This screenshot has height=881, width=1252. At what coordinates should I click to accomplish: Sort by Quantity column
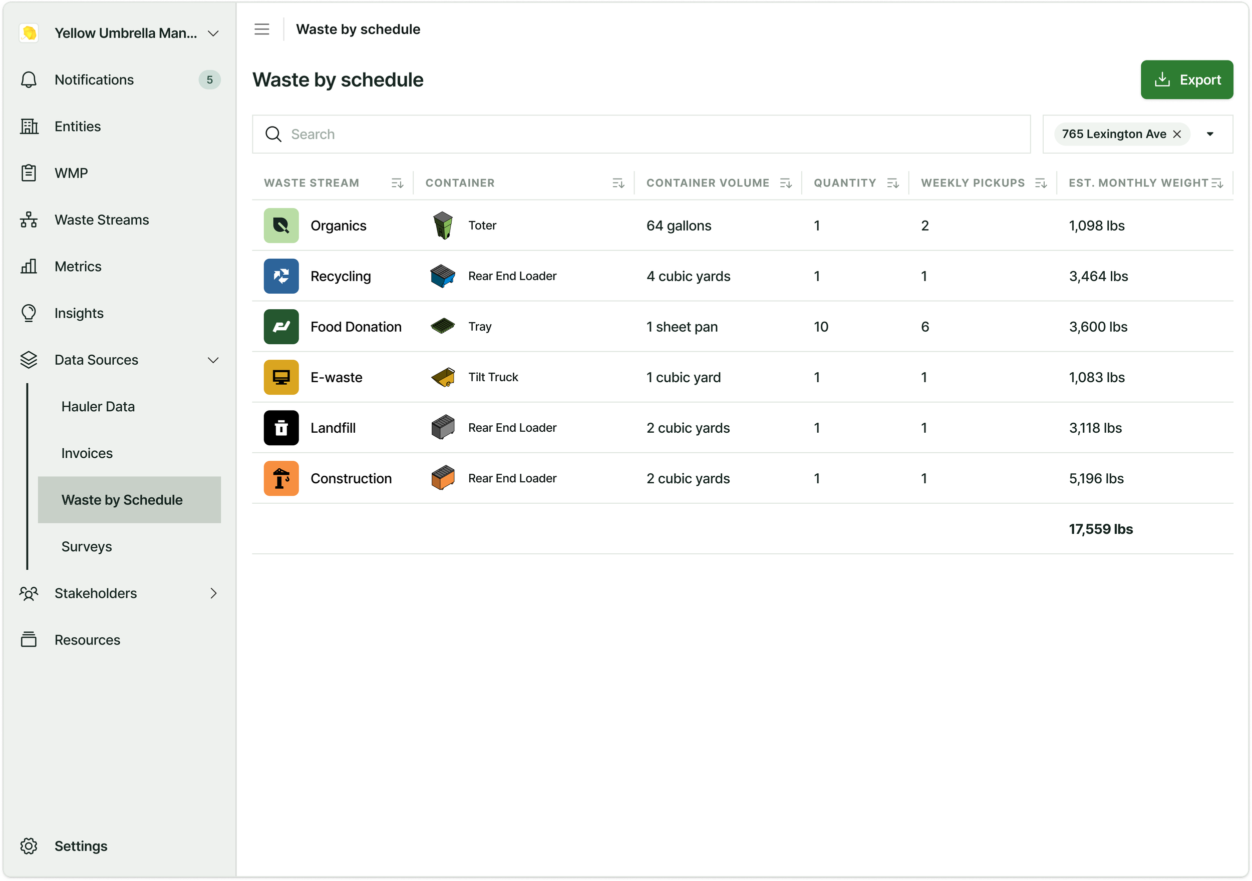click(x=892, y=183)
